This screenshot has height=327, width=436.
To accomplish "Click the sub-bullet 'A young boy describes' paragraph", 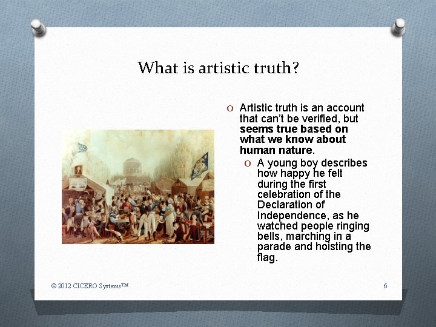I will click(x=314, y=210).
